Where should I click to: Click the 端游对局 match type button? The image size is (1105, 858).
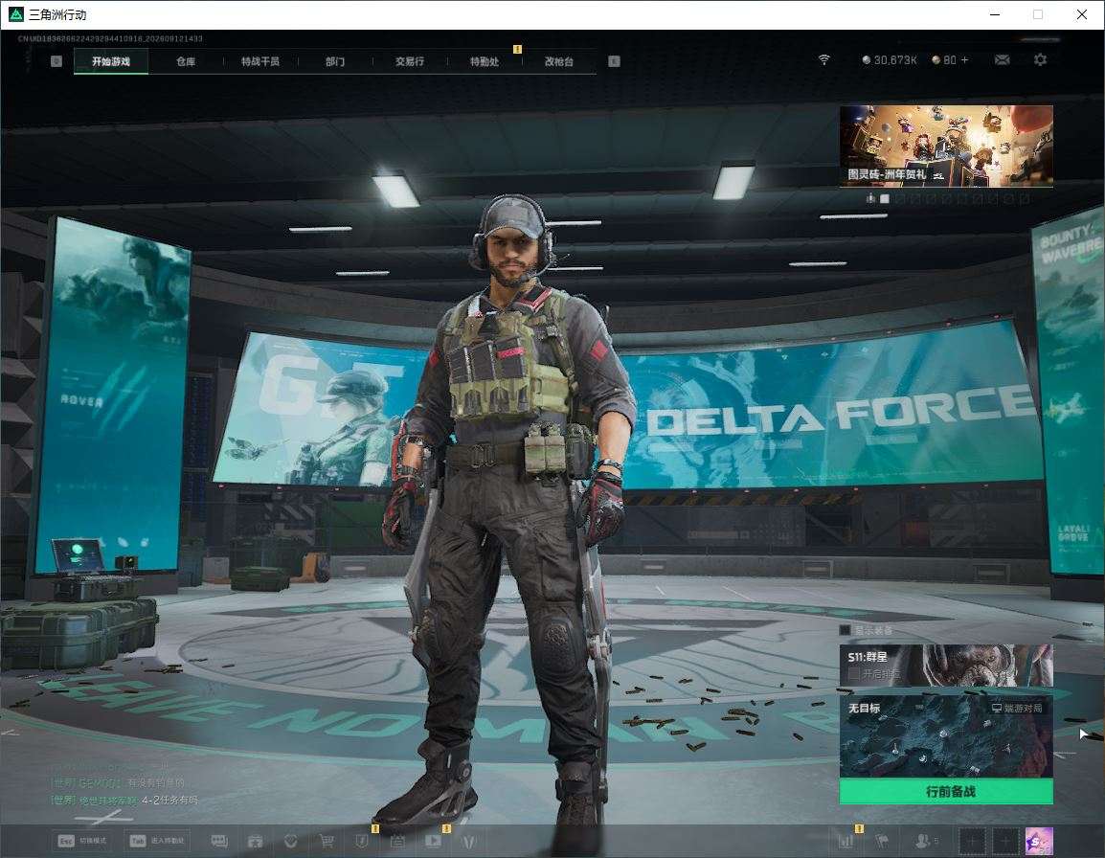(x=1017, y=708)
